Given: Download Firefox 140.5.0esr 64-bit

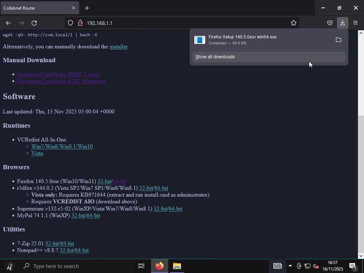Looking at the screenshot, I should [119, 181].
